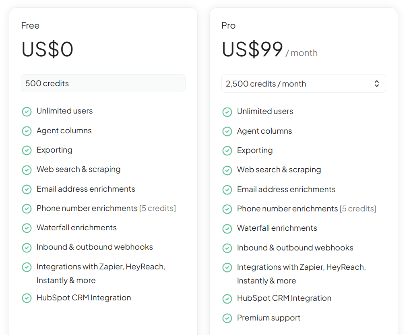Click the checkmark icon beside Pro Premium support
The height and width of the screenshot is (335, 411).
[x=227, y=318]
